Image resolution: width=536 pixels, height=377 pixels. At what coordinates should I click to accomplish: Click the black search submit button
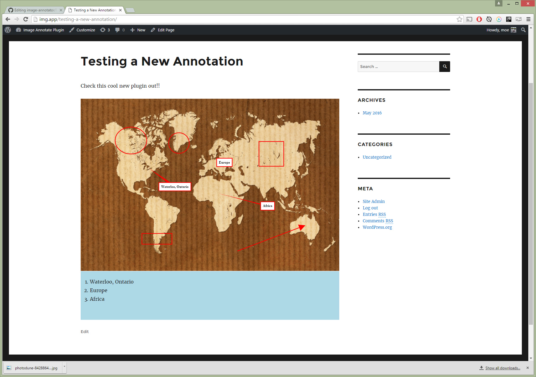tap(445, 67)
